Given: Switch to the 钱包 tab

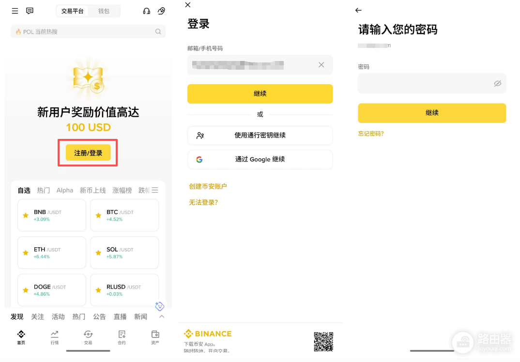Looking at the screenshot, I should click(104, 11).
